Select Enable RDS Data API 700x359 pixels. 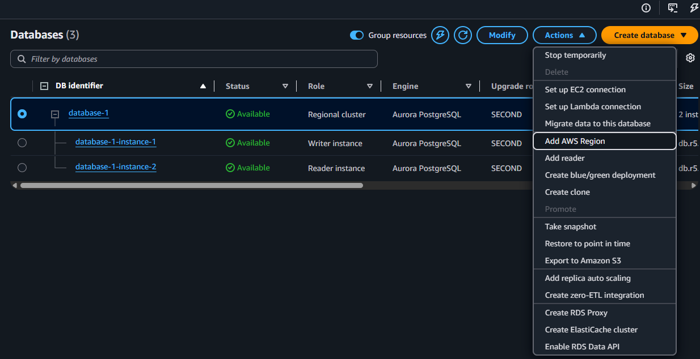coord(605,347)
